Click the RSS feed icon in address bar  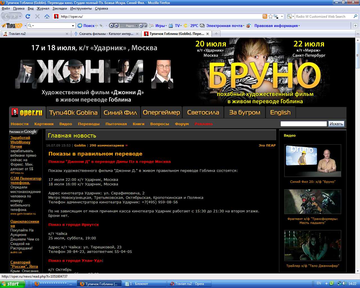pyautogui.click(x=265, y=16)
